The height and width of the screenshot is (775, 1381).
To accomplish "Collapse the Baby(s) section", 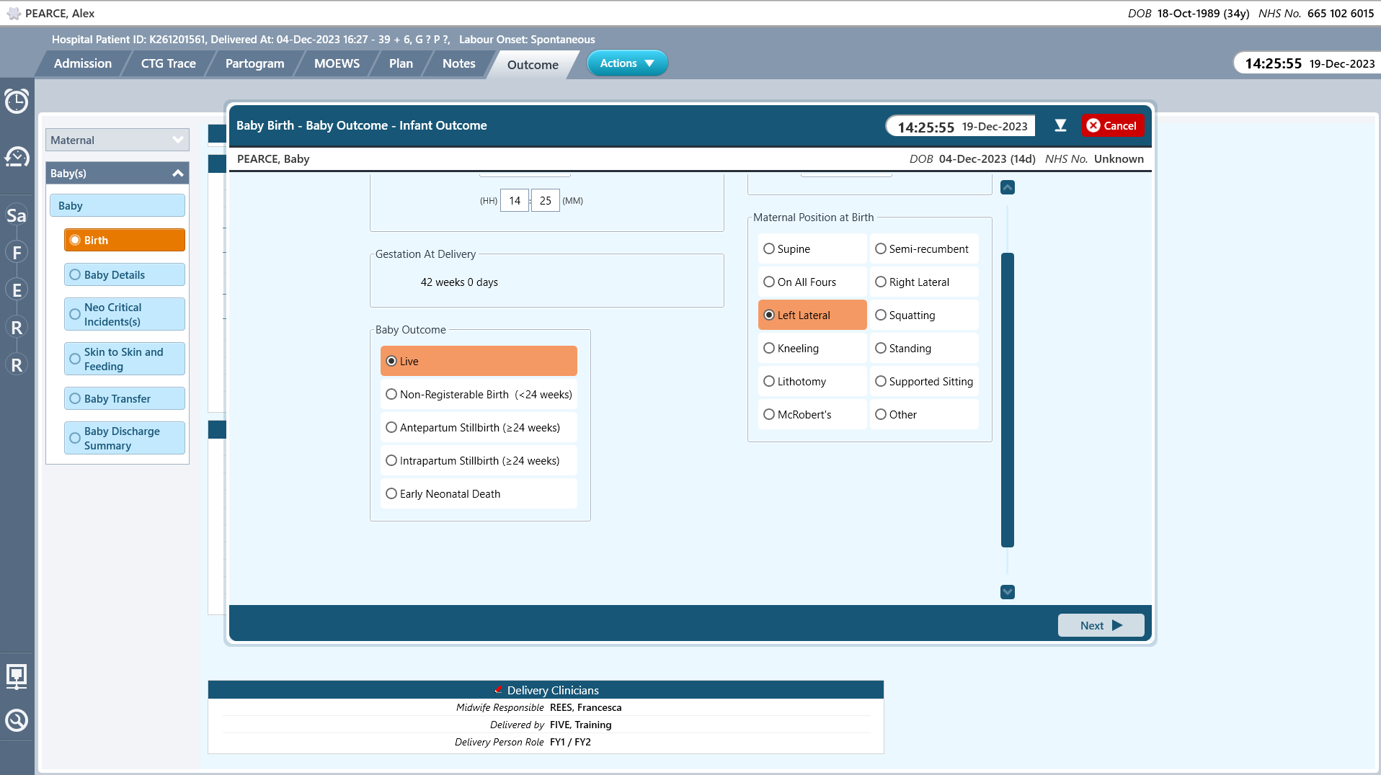I will pos(117,173).
